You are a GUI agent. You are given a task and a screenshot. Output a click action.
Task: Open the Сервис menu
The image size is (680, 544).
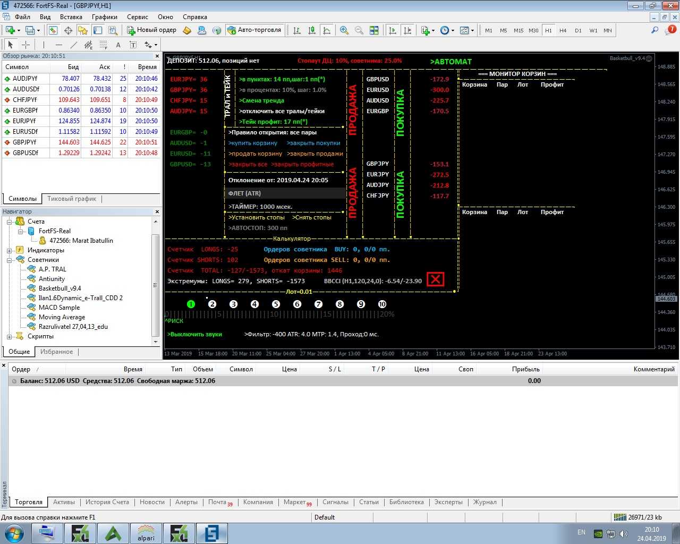point(138,17)
